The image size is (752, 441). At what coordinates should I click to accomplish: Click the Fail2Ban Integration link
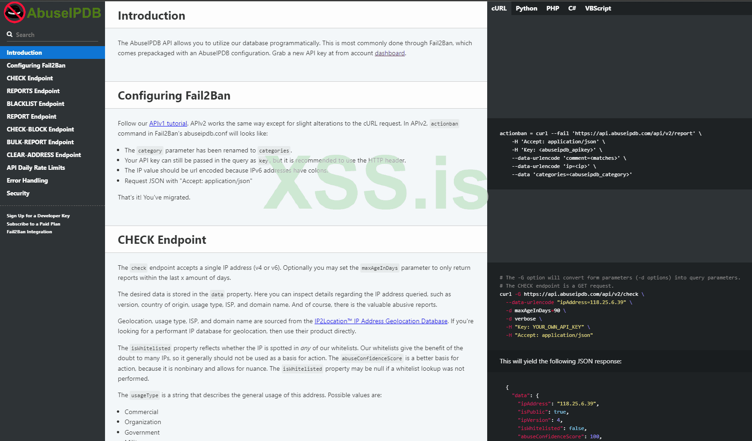tap(29, 232)
